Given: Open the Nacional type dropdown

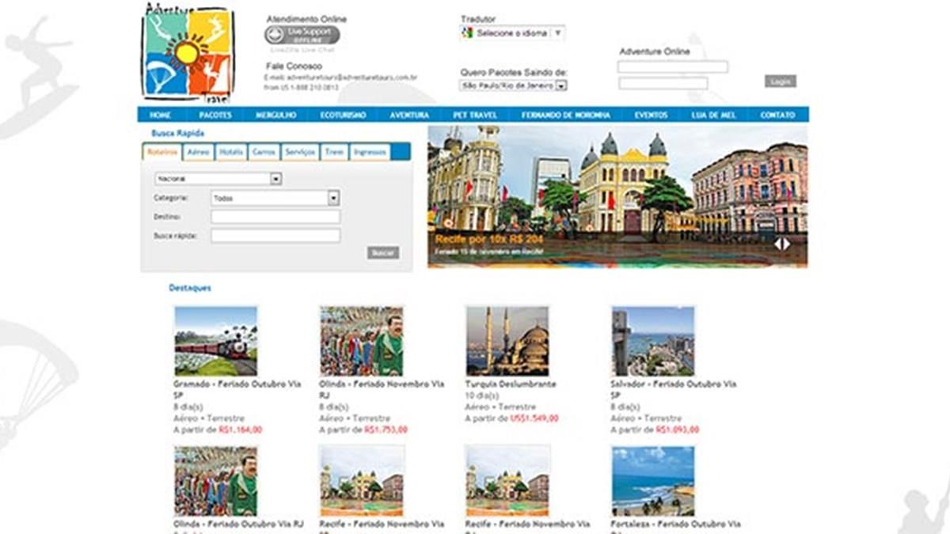Looking at the screenshot, I should [218, 179].
